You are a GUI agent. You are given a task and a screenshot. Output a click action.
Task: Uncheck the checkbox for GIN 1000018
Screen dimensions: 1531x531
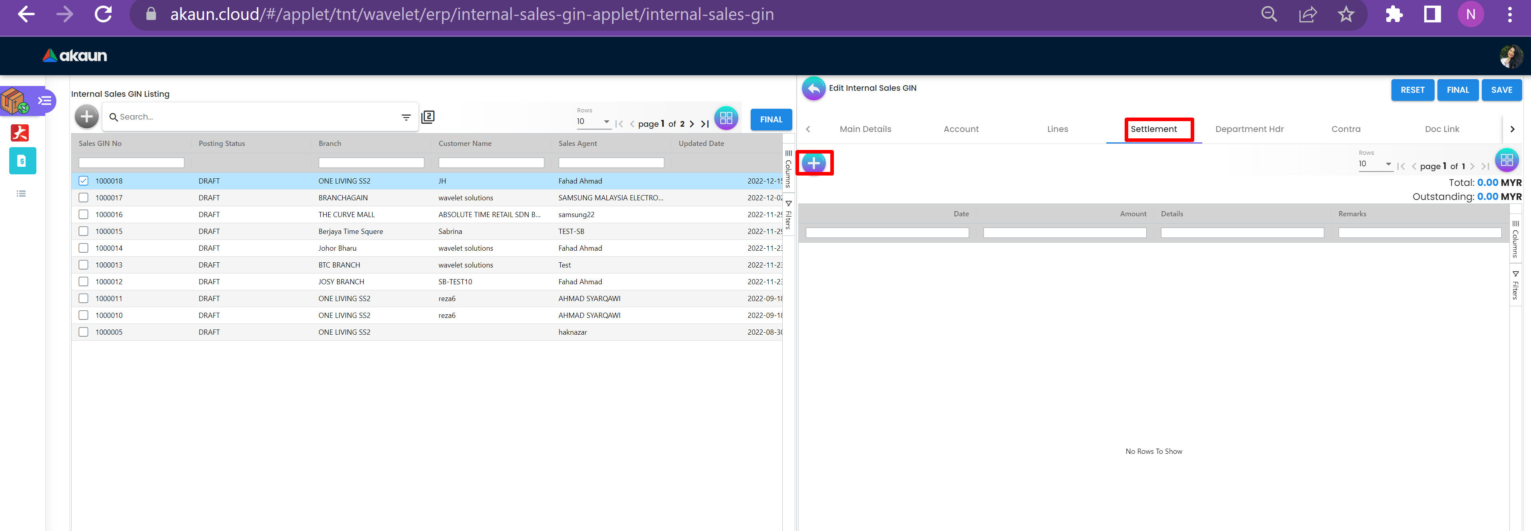(83, 181)
